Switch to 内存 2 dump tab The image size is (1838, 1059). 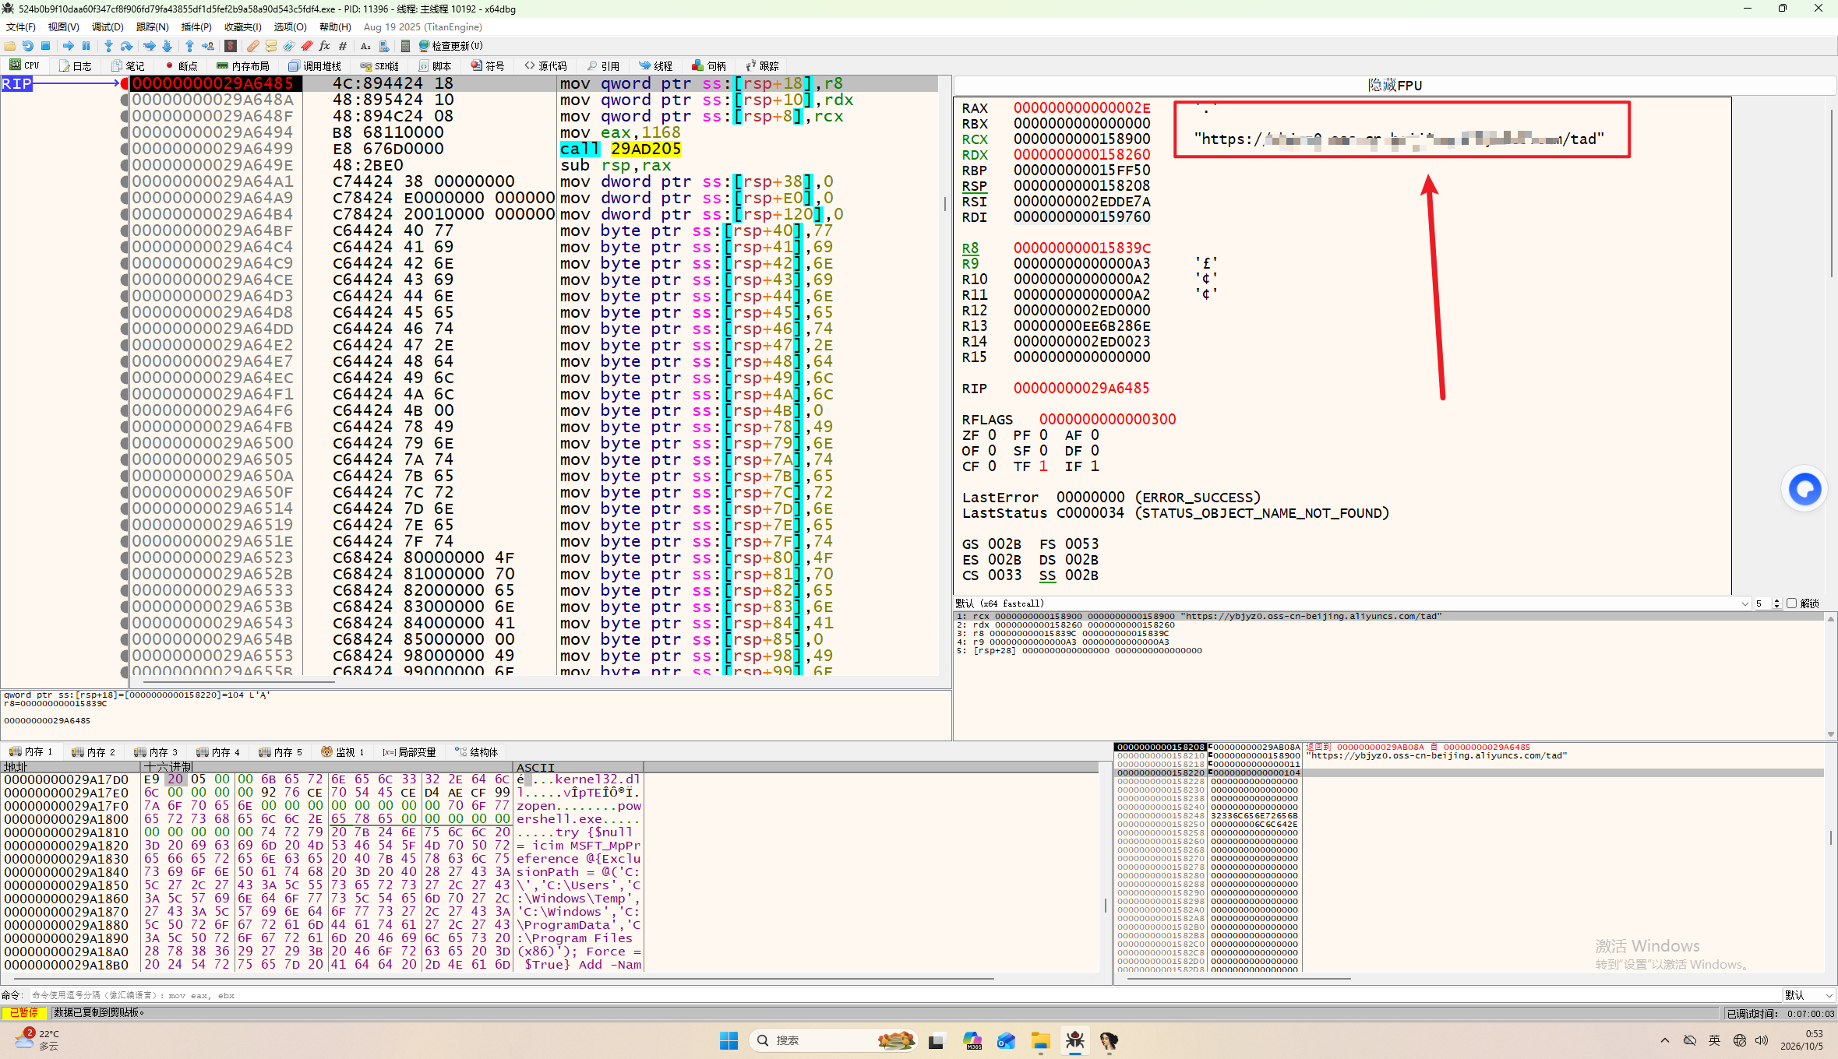(93, 752)
